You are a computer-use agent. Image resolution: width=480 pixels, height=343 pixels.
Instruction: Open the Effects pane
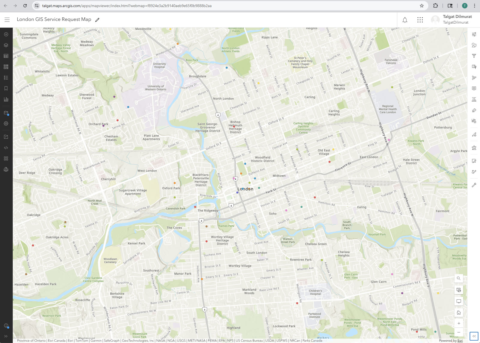pos(474,67)
